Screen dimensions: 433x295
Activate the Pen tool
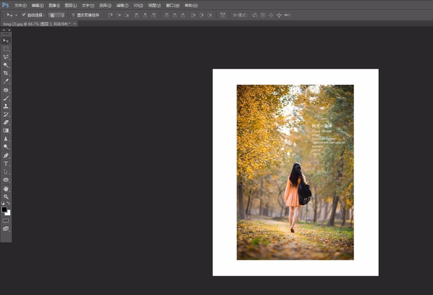point(6,155)
